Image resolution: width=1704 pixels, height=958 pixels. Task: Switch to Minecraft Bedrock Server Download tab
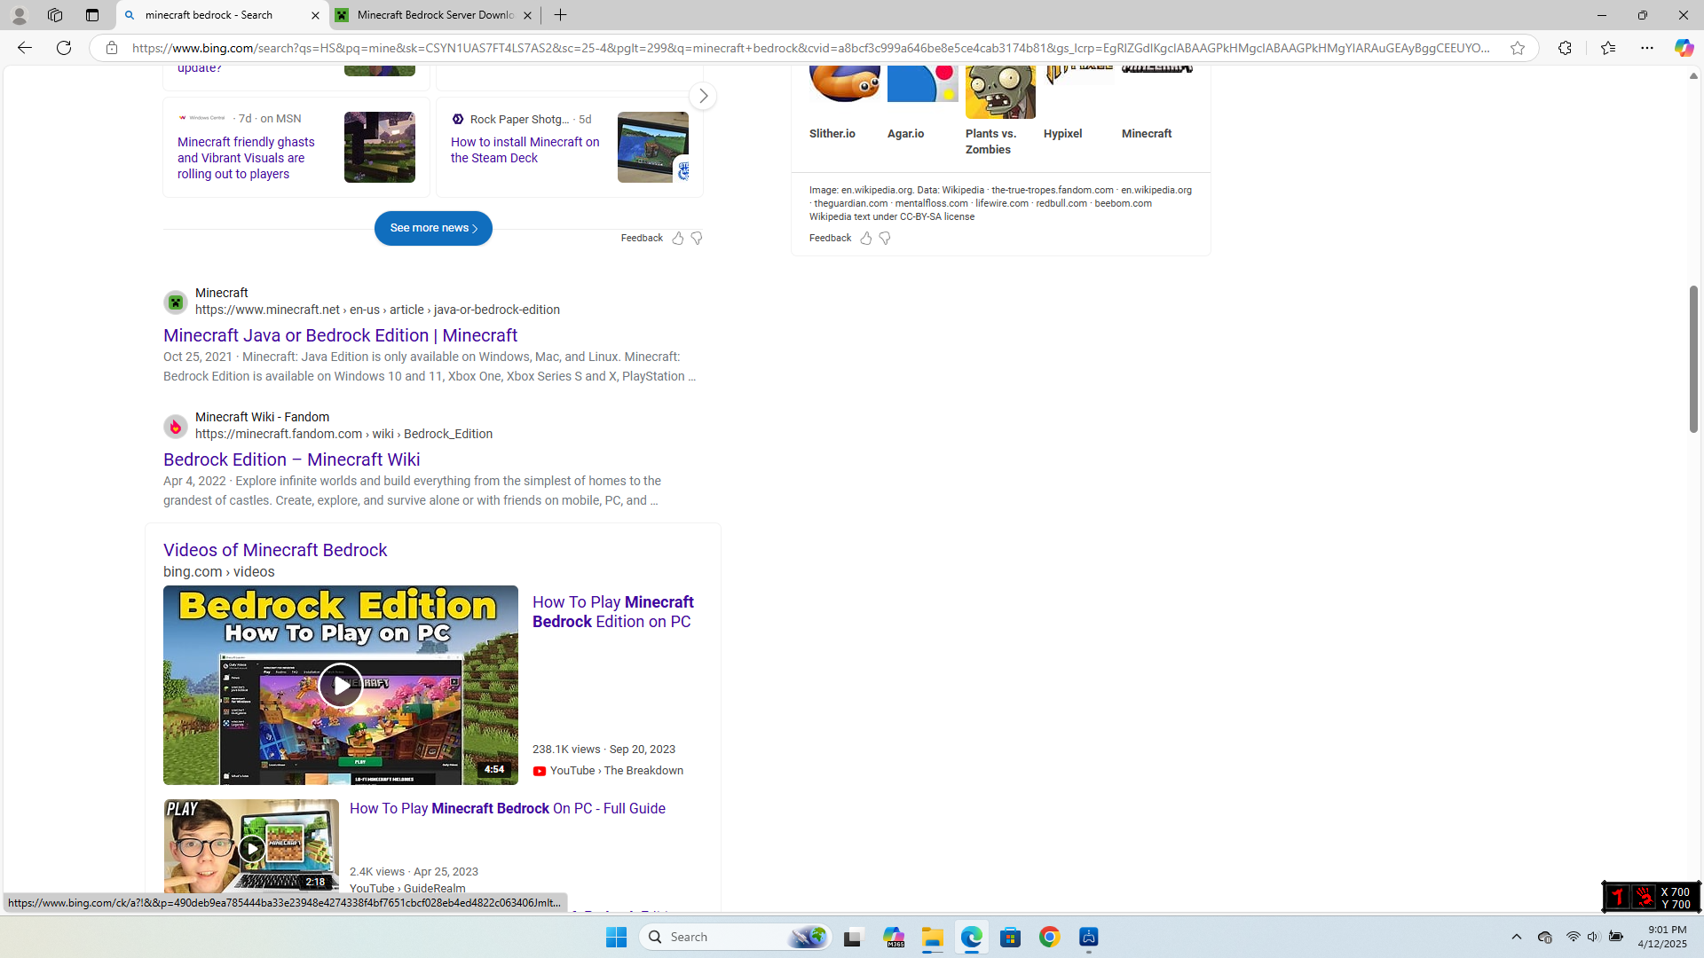(x=435, y=15)
